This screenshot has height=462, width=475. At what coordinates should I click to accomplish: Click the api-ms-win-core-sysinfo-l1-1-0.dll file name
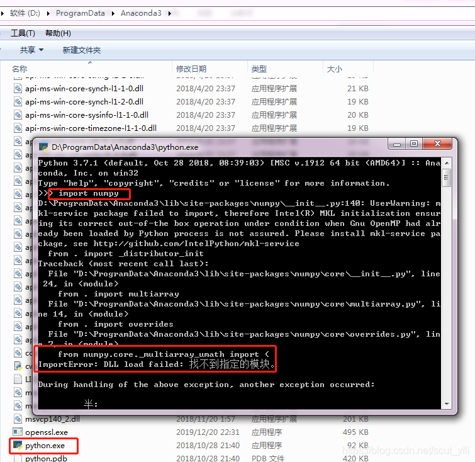[x=87, y=115]
